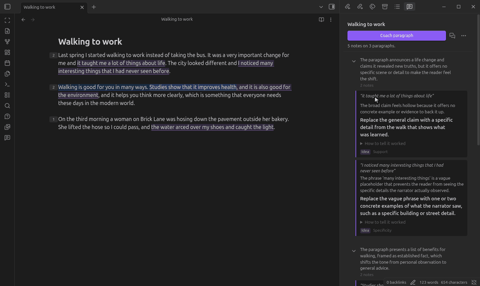Image resolution: width=480 pixels, height=286 pixels.
Task: Click the sync-off status bar icon
Action: [474, 282]
